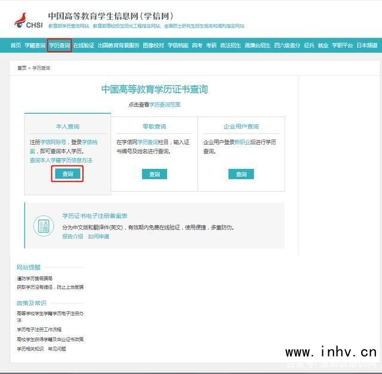Open 出国教育背景服务 navigation item
The height and width of the screenshot is (374, 382).
118,45
